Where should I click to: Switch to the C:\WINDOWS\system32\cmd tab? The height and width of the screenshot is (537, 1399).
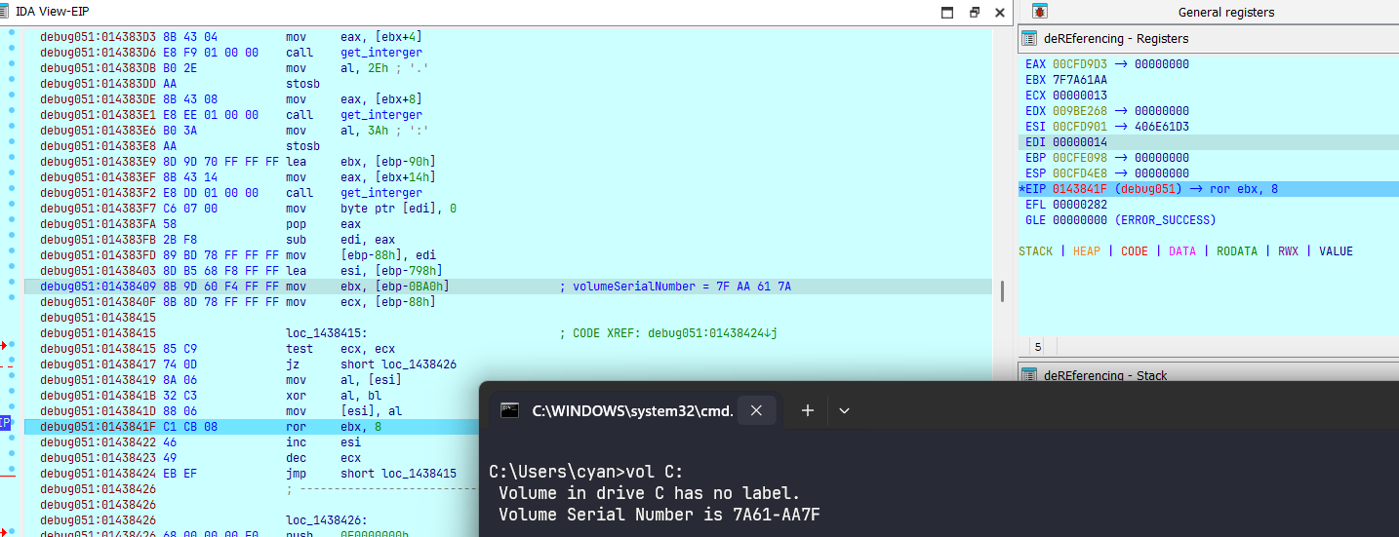tap(629, 410)
